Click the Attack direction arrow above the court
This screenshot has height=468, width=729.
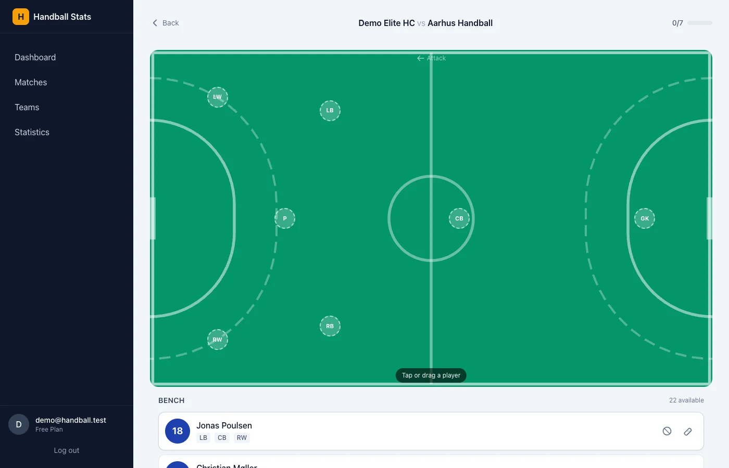point(420,58)
